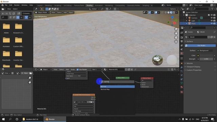The height and width of the screenshot is (122, 217).
Task: Select thumbnail display mode in file browser
Action: (x=18, y=17)
